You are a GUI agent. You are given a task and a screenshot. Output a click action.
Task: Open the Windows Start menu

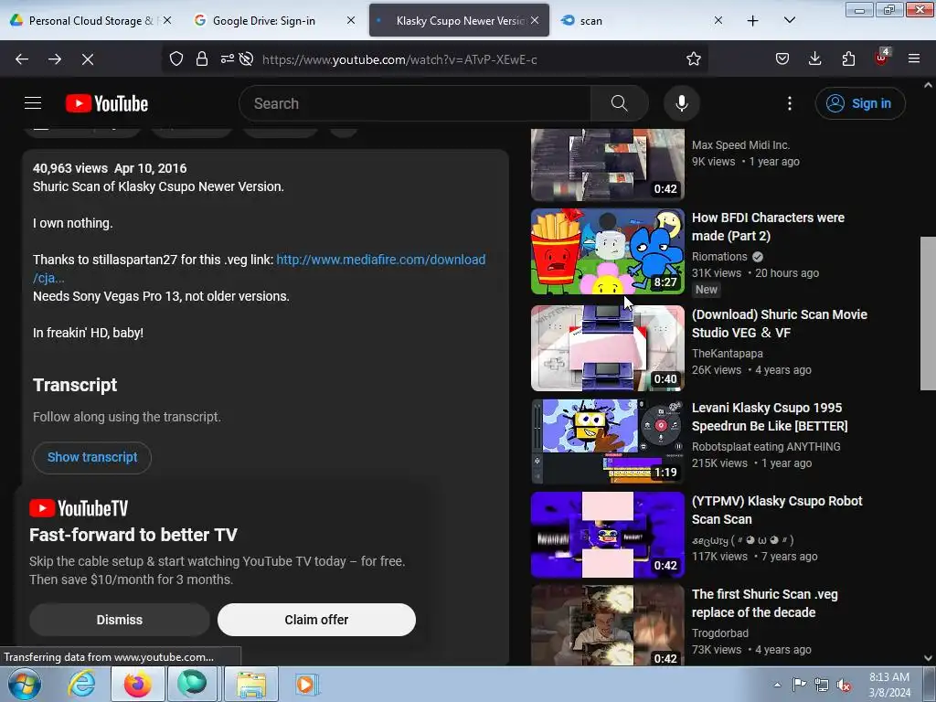click(23, 684)
